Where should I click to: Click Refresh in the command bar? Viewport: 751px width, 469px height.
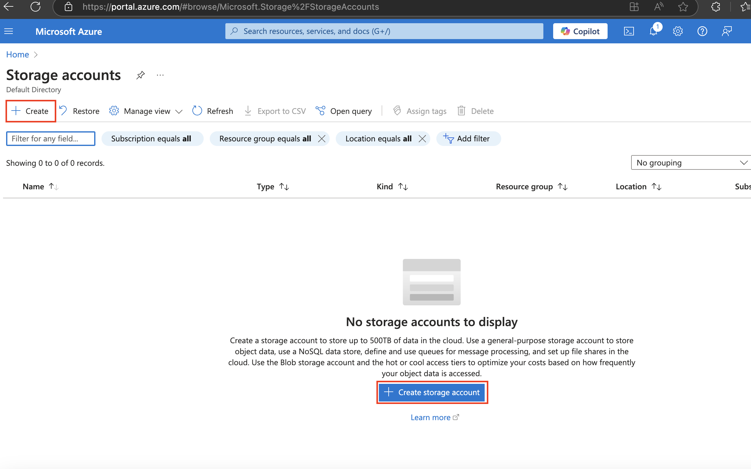click(x=213, y=111)
